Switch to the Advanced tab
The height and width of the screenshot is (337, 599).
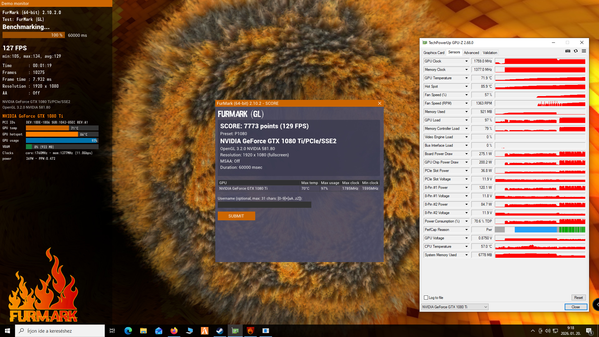point(471,53)
